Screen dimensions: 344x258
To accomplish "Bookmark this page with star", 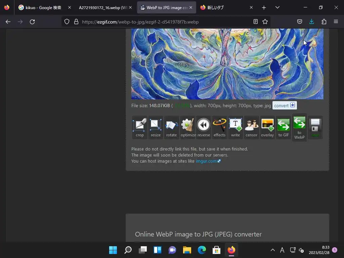I will click(265, 22).
